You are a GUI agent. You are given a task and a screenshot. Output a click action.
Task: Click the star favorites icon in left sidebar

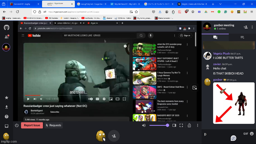pyautogui.click(x=6, y=98)
